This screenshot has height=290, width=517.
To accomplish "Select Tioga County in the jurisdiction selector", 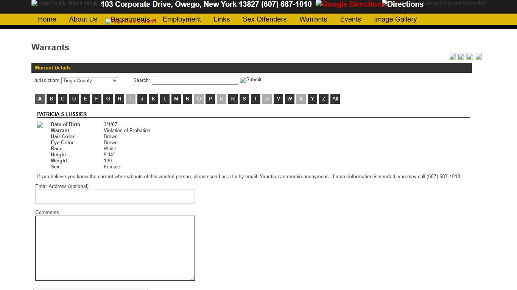I will pyautogui.click(x=89, y=80).
